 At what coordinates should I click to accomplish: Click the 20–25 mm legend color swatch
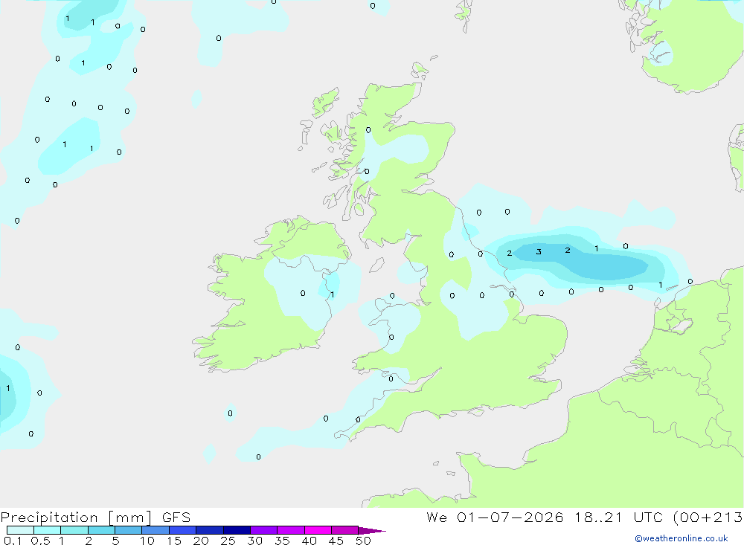point(209,530)
